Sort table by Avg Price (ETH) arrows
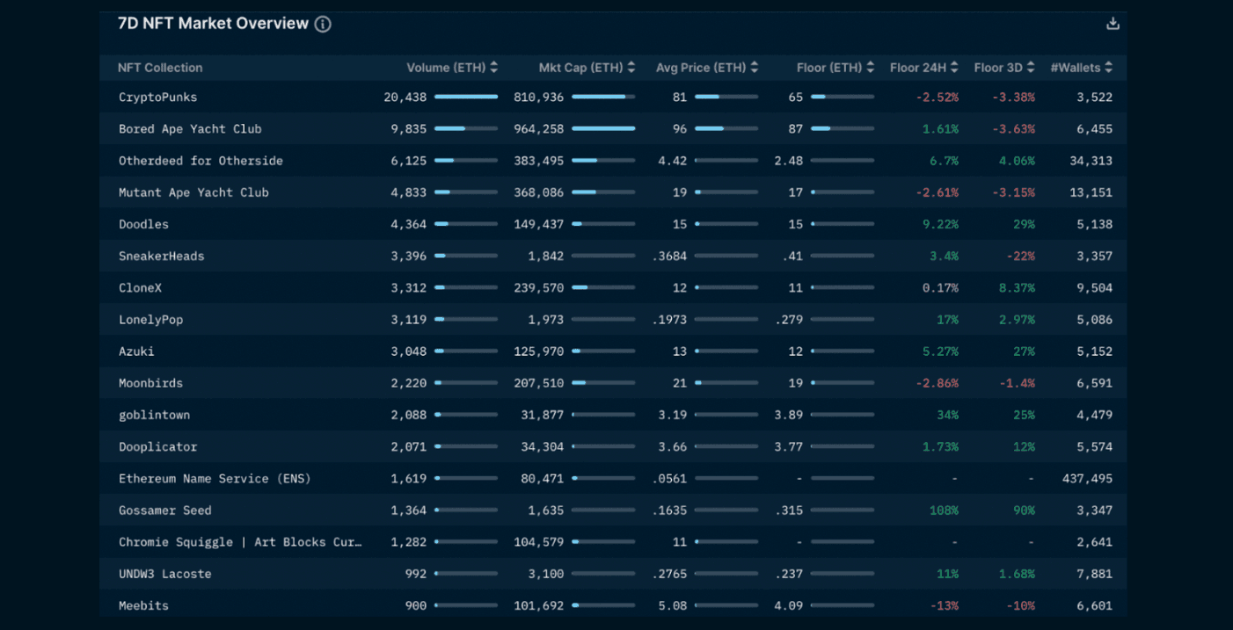Screen dimensions: 1233x630 [755, 68]
